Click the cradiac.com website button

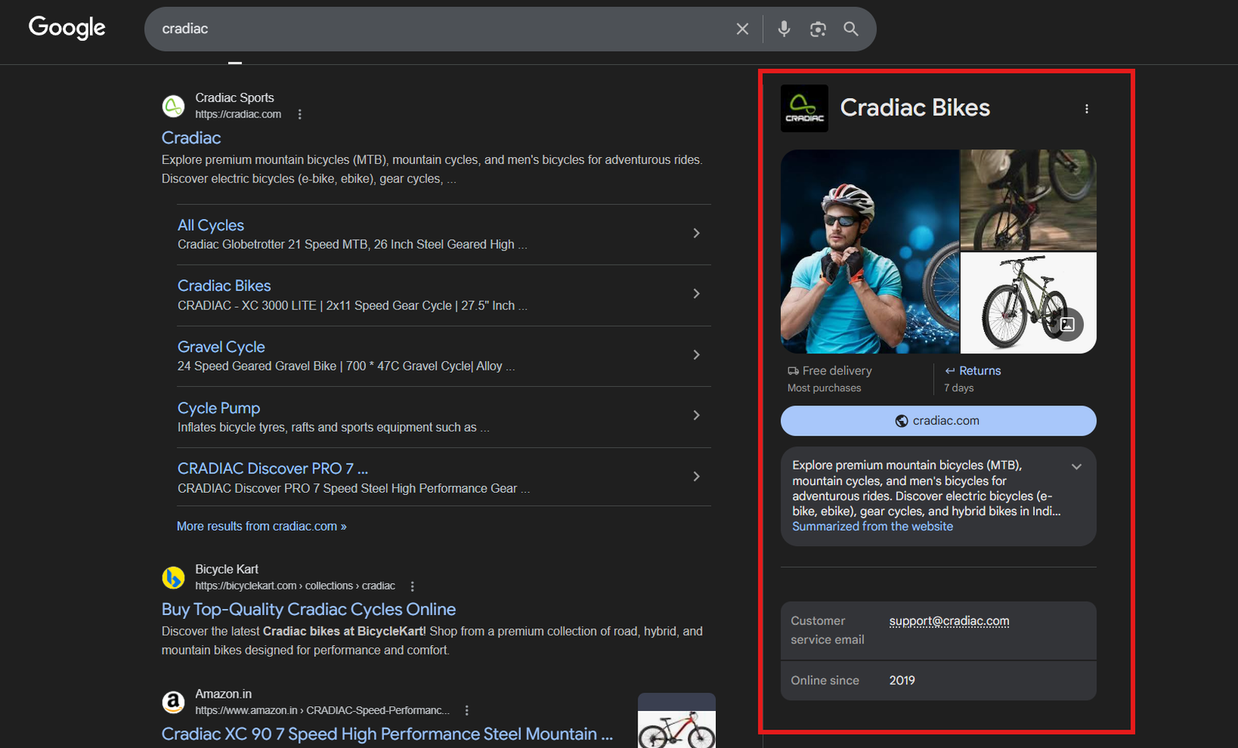[x=938, y=421]
